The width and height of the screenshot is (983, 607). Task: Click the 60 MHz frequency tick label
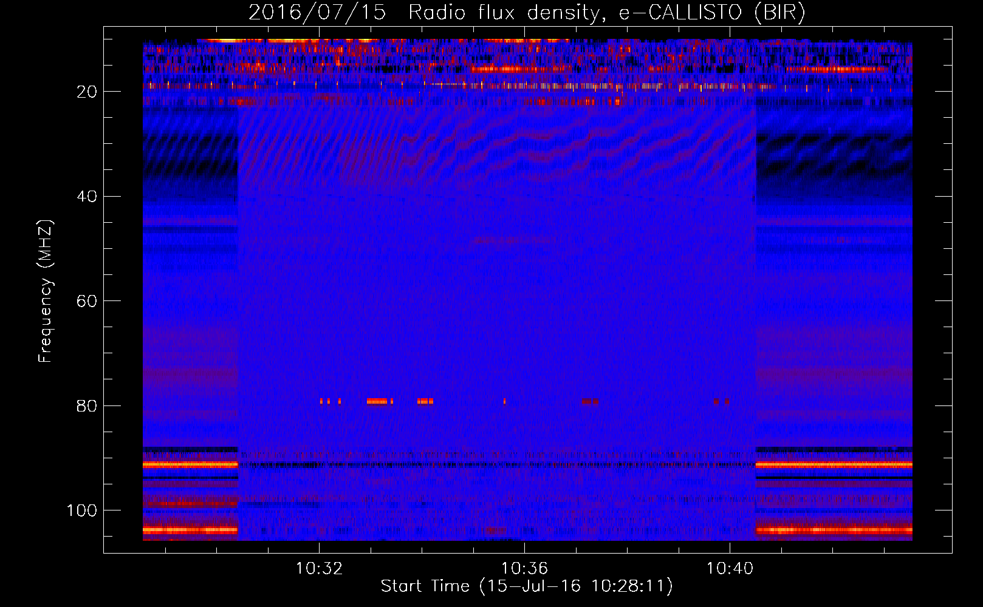87,301
